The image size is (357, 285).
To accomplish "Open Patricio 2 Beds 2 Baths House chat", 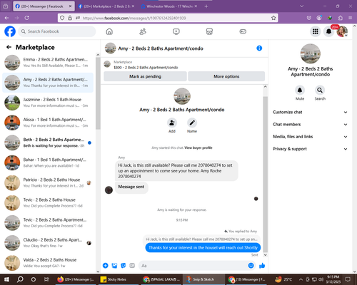I will [48, 183].
